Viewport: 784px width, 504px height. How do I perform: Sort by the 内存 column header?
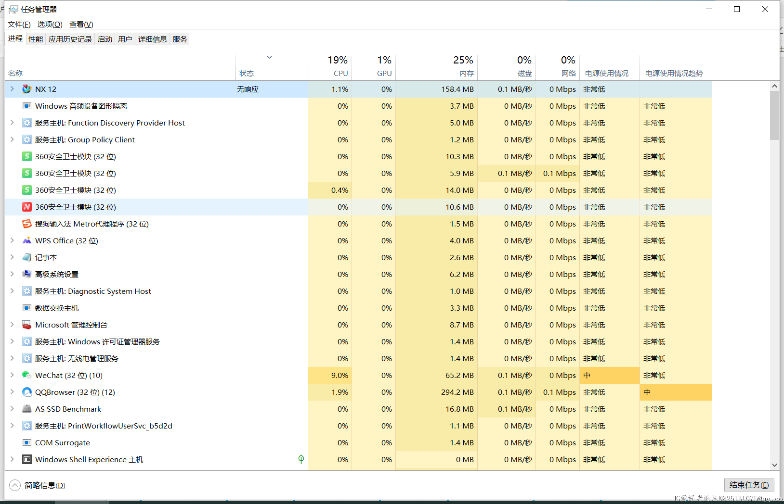point(436,66)
